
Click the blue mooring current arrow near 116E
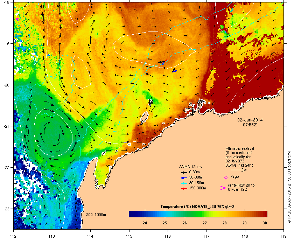(x=174, y=71)
